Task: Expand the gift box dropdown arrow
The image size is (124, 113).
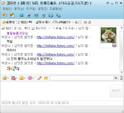Action: (17, 78)
